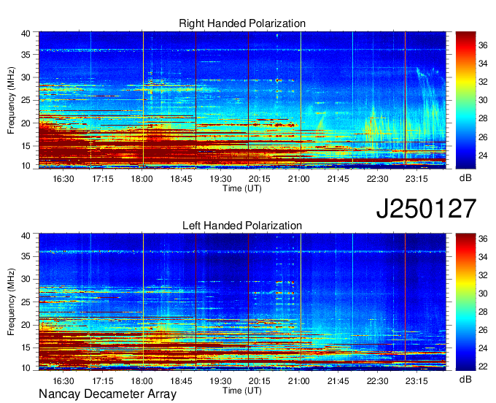Click the 15 MHz tick on Right Handed plot
The image size is (496, 403).
click(x=26, y=146)
